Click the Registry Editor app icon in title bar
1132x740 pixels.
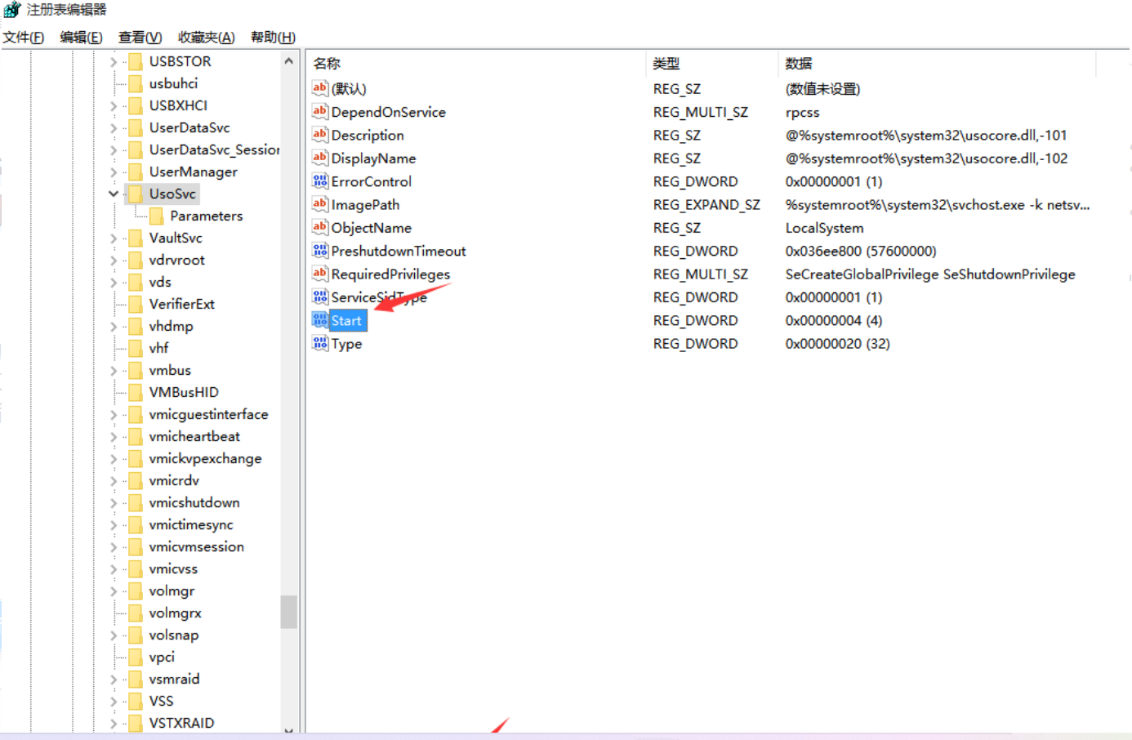click(12, 10)
